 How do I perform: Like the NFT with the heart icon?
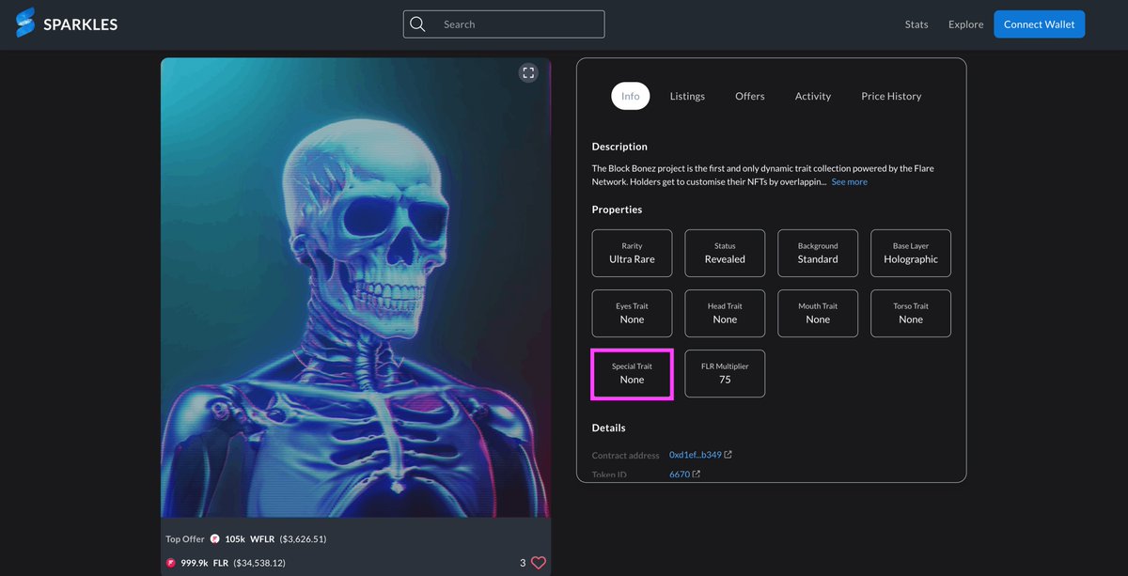tap(539, 563)
